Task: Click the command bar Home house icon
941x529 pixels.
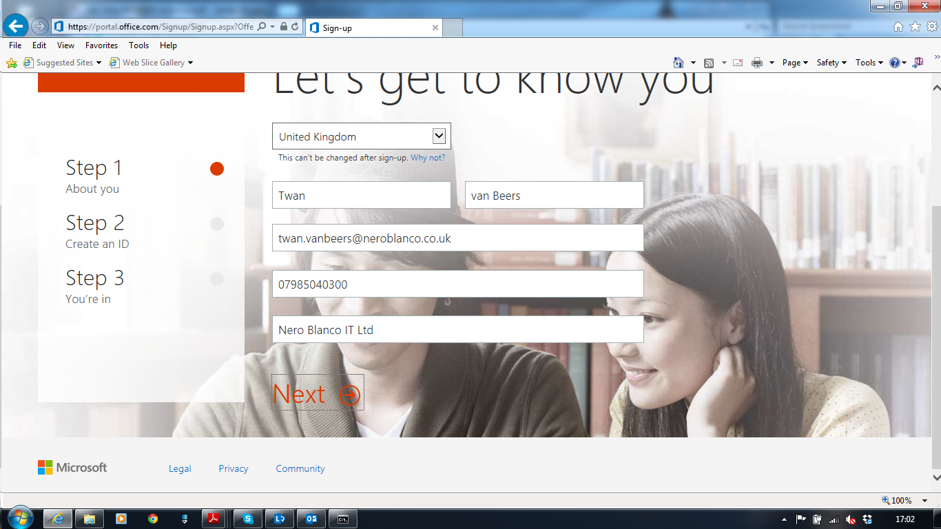Action: [x=679, y=63]
